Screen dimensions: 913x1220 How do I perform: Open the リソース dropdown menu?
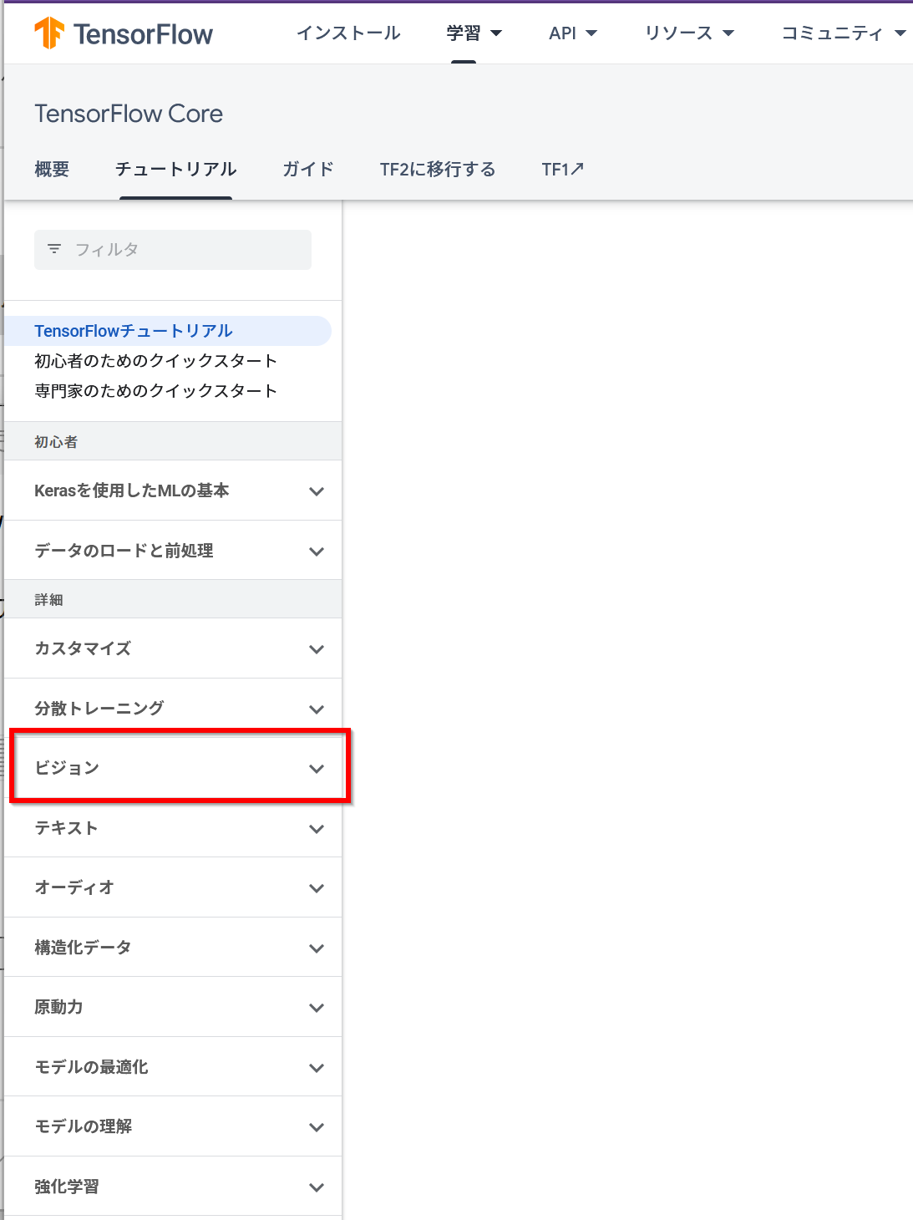coord(689,33)
